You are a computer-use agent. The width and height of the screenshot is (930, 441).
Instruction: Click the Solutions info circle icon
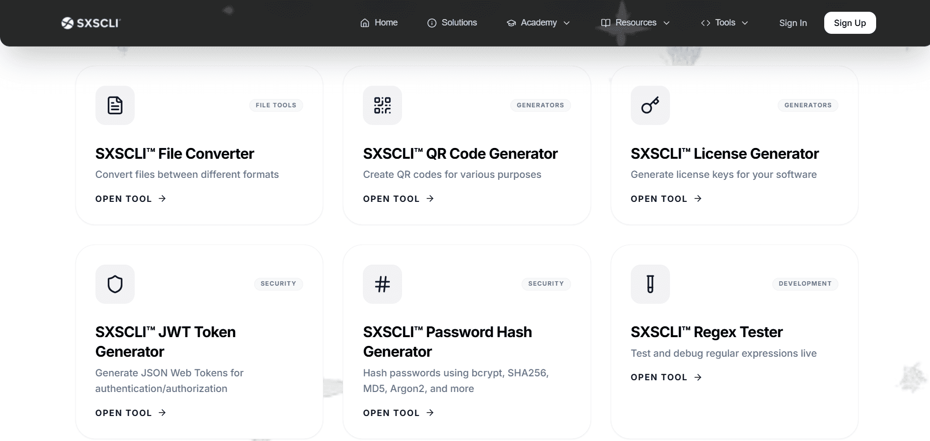pos(432,23)
